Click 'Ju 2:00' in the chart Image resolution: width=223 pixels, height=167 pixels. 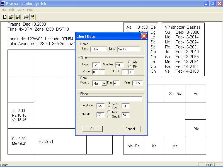click(18, 110)
